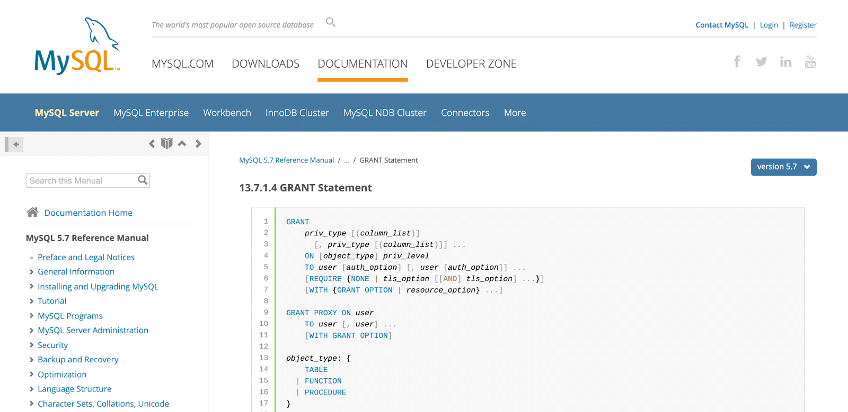The image size is (848, 412).
Task: Go up one level with the up arrow
Action: pyautogui.click(x=182, y=143)
